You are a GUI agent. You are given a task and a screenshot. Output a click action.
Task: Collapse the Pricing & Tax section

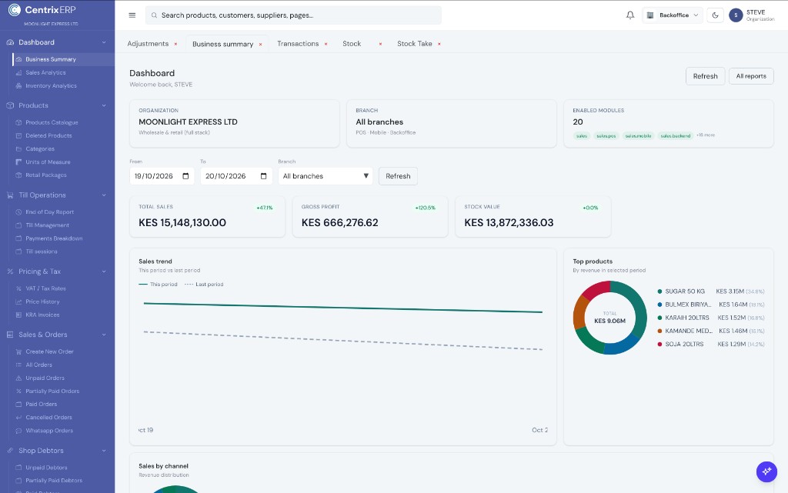[104, 271]
